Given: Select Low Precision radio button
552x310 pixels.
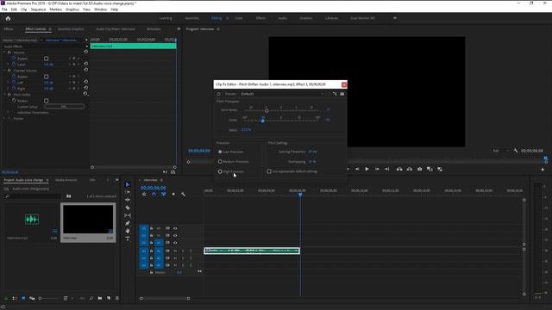Looking at the screenshot, I should pyautogui.click(x=220, y=152).
